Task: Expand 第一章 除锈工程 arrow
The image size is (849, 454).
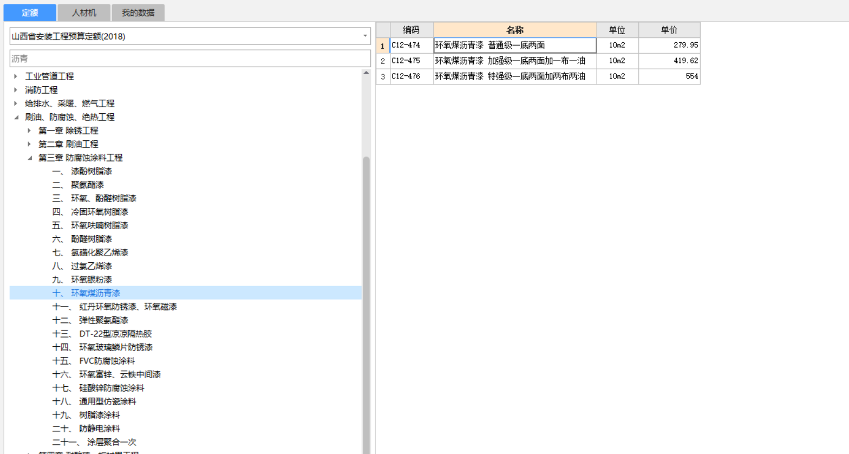Action: (29, 131)
